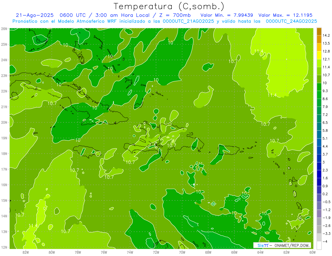Click the '26N' latitude axis label
This screenshot has height=256, width=332.
click(4, 29)
